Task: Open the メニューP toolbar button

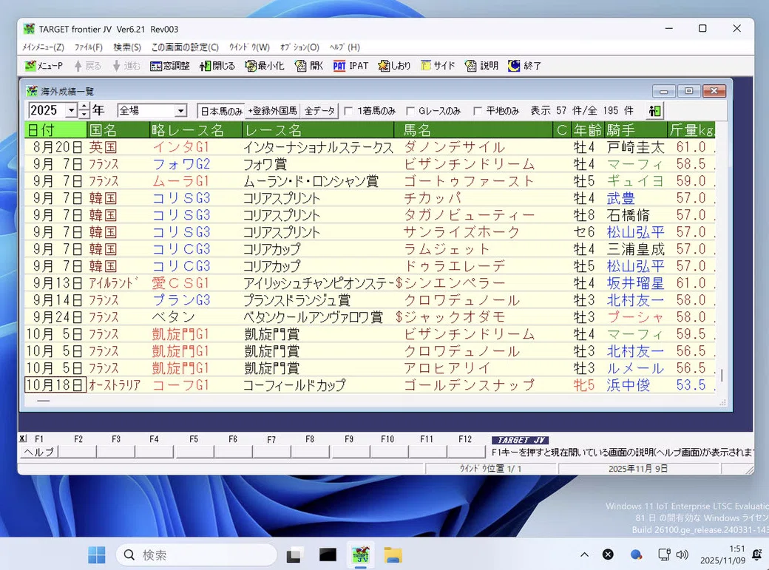Action: point(44,66)
